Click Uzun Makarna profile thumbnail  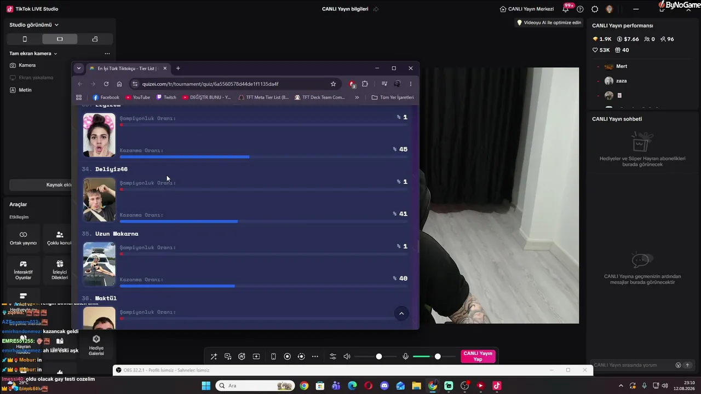pos(99,264)
